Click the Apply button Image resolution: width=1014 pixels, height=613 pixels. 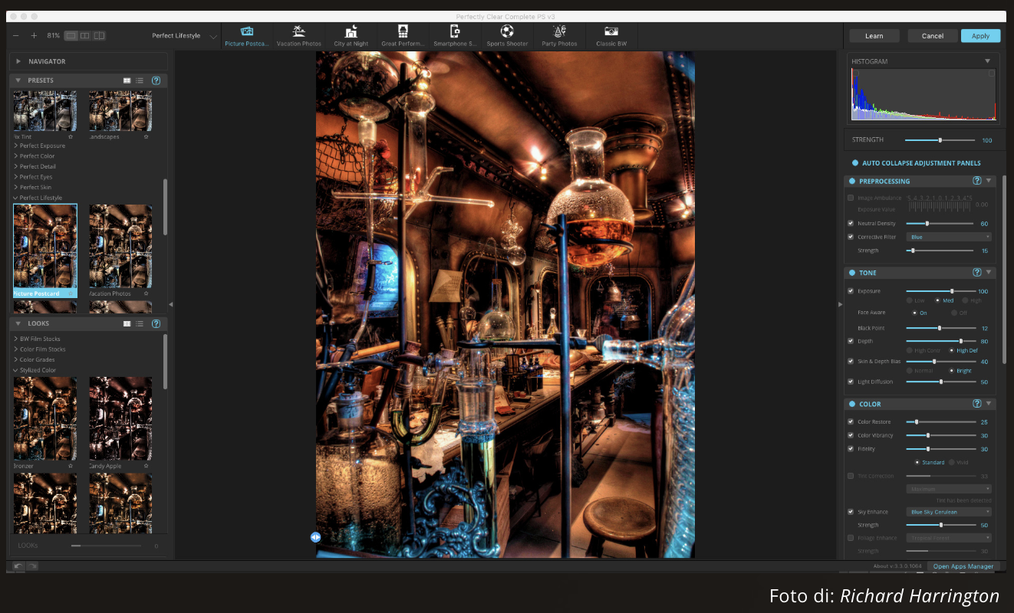980,36
